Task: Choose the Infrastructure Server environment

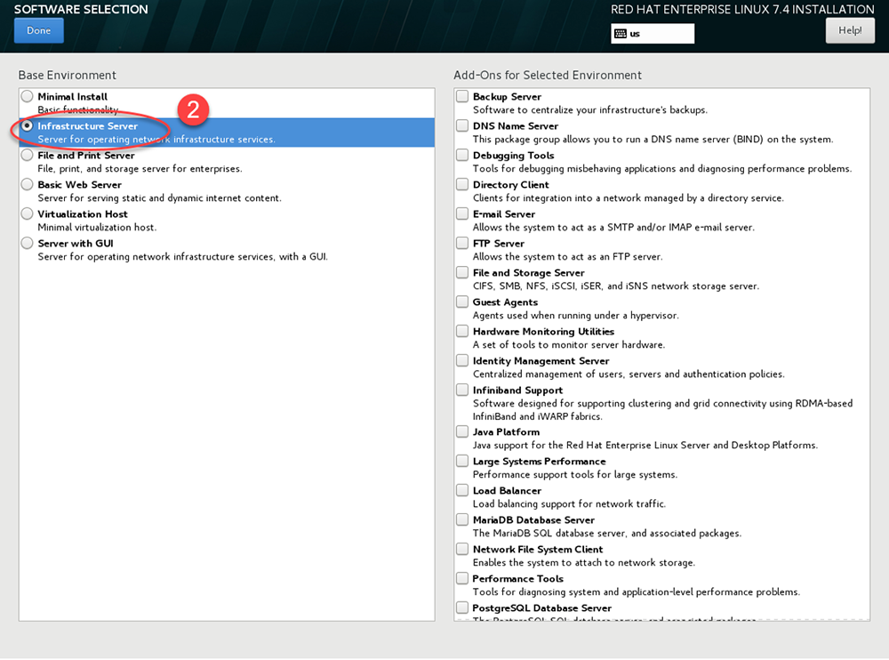Action: tap(28, 126)
